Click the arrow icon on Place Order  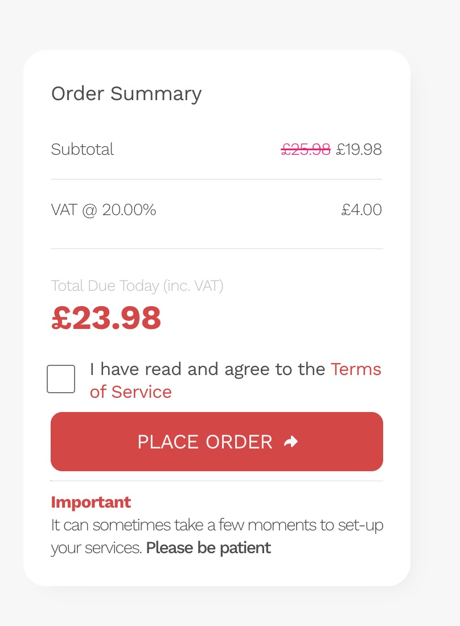(291, 442)
